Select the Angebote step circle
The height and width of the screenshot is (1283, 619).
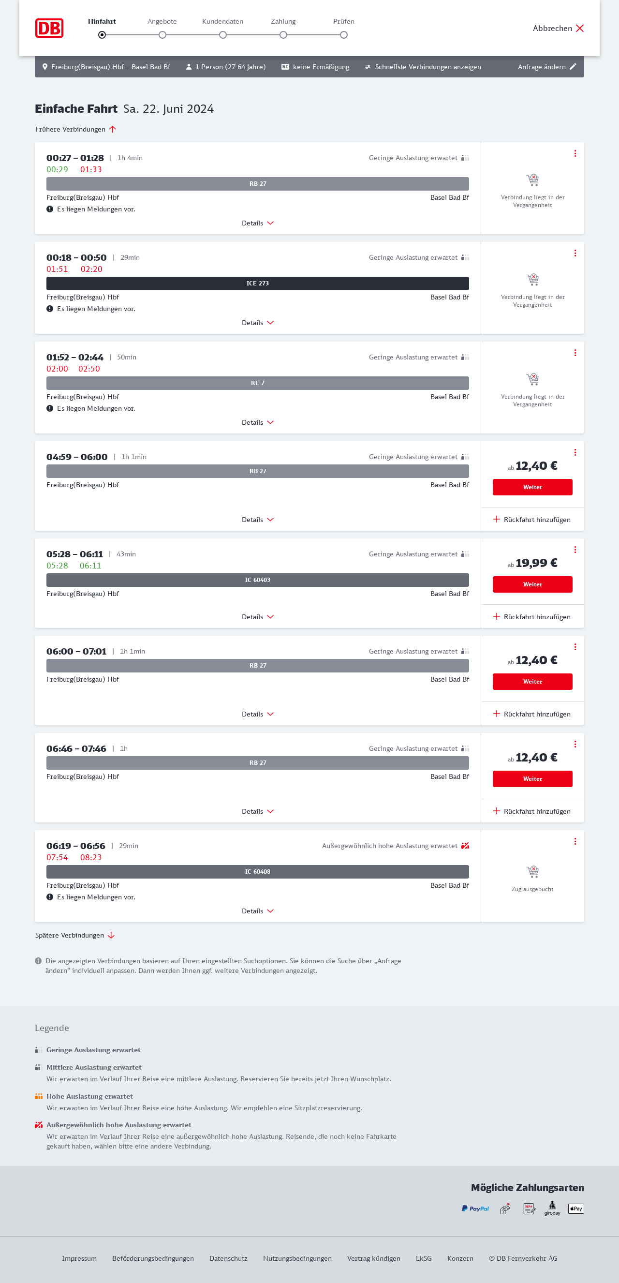[x=162, y=35]
